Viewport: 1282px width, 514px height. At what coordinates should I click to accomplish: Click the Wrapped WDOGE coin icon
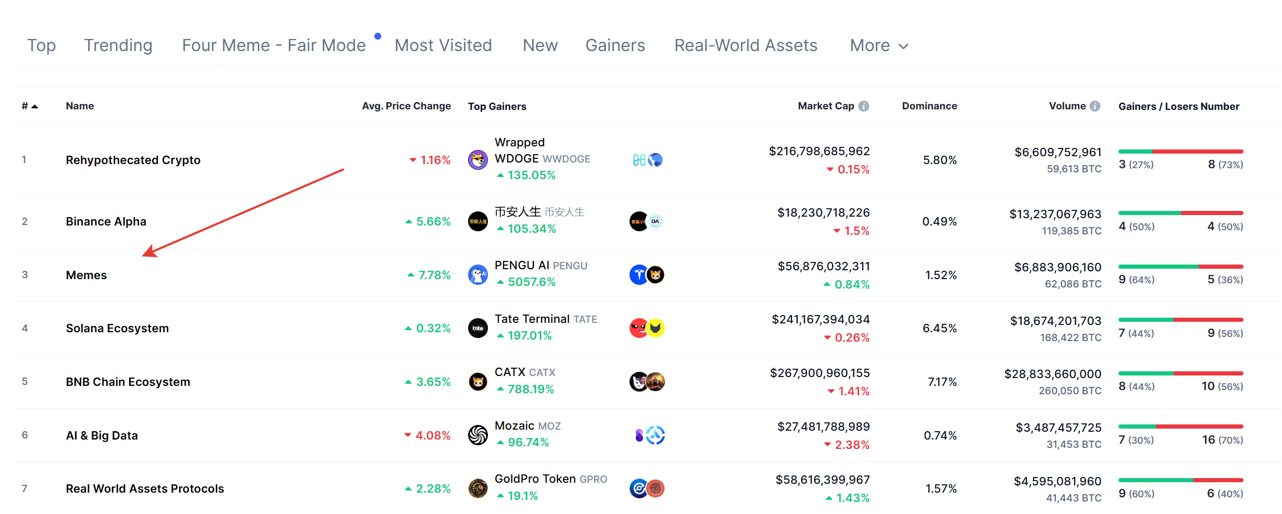coord(477,160)
